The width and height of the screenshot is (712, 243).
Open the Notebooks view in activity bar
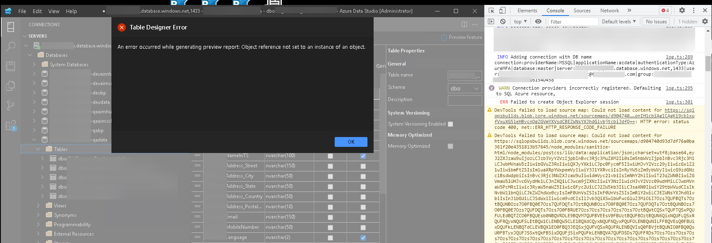click(x=11, y=66)
